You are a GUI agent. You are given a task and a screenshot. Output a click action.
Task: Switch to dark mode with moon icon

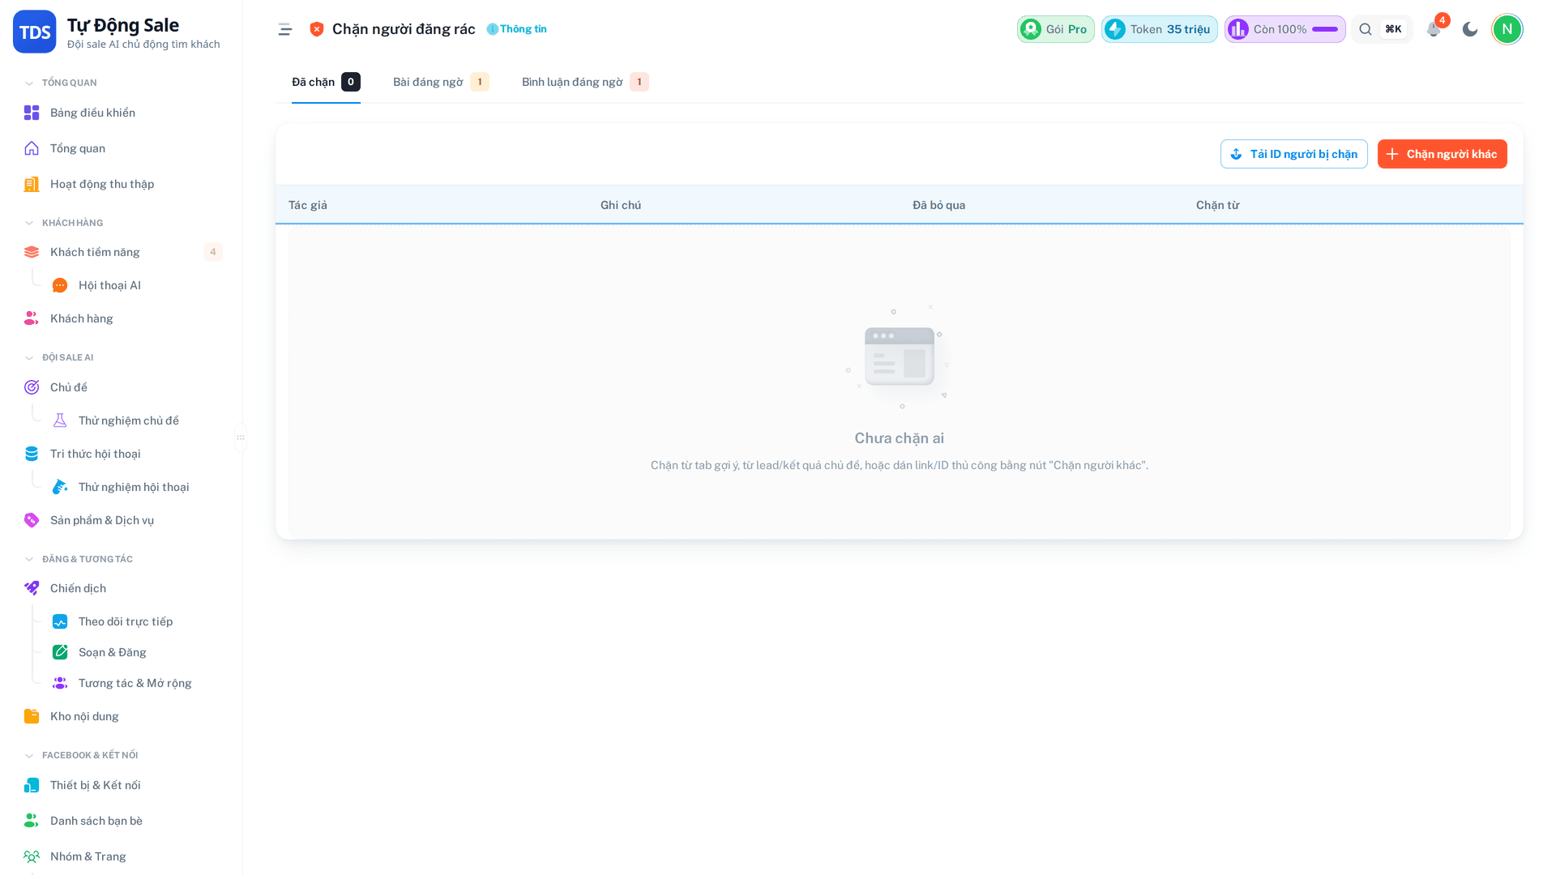point(1470,29)
